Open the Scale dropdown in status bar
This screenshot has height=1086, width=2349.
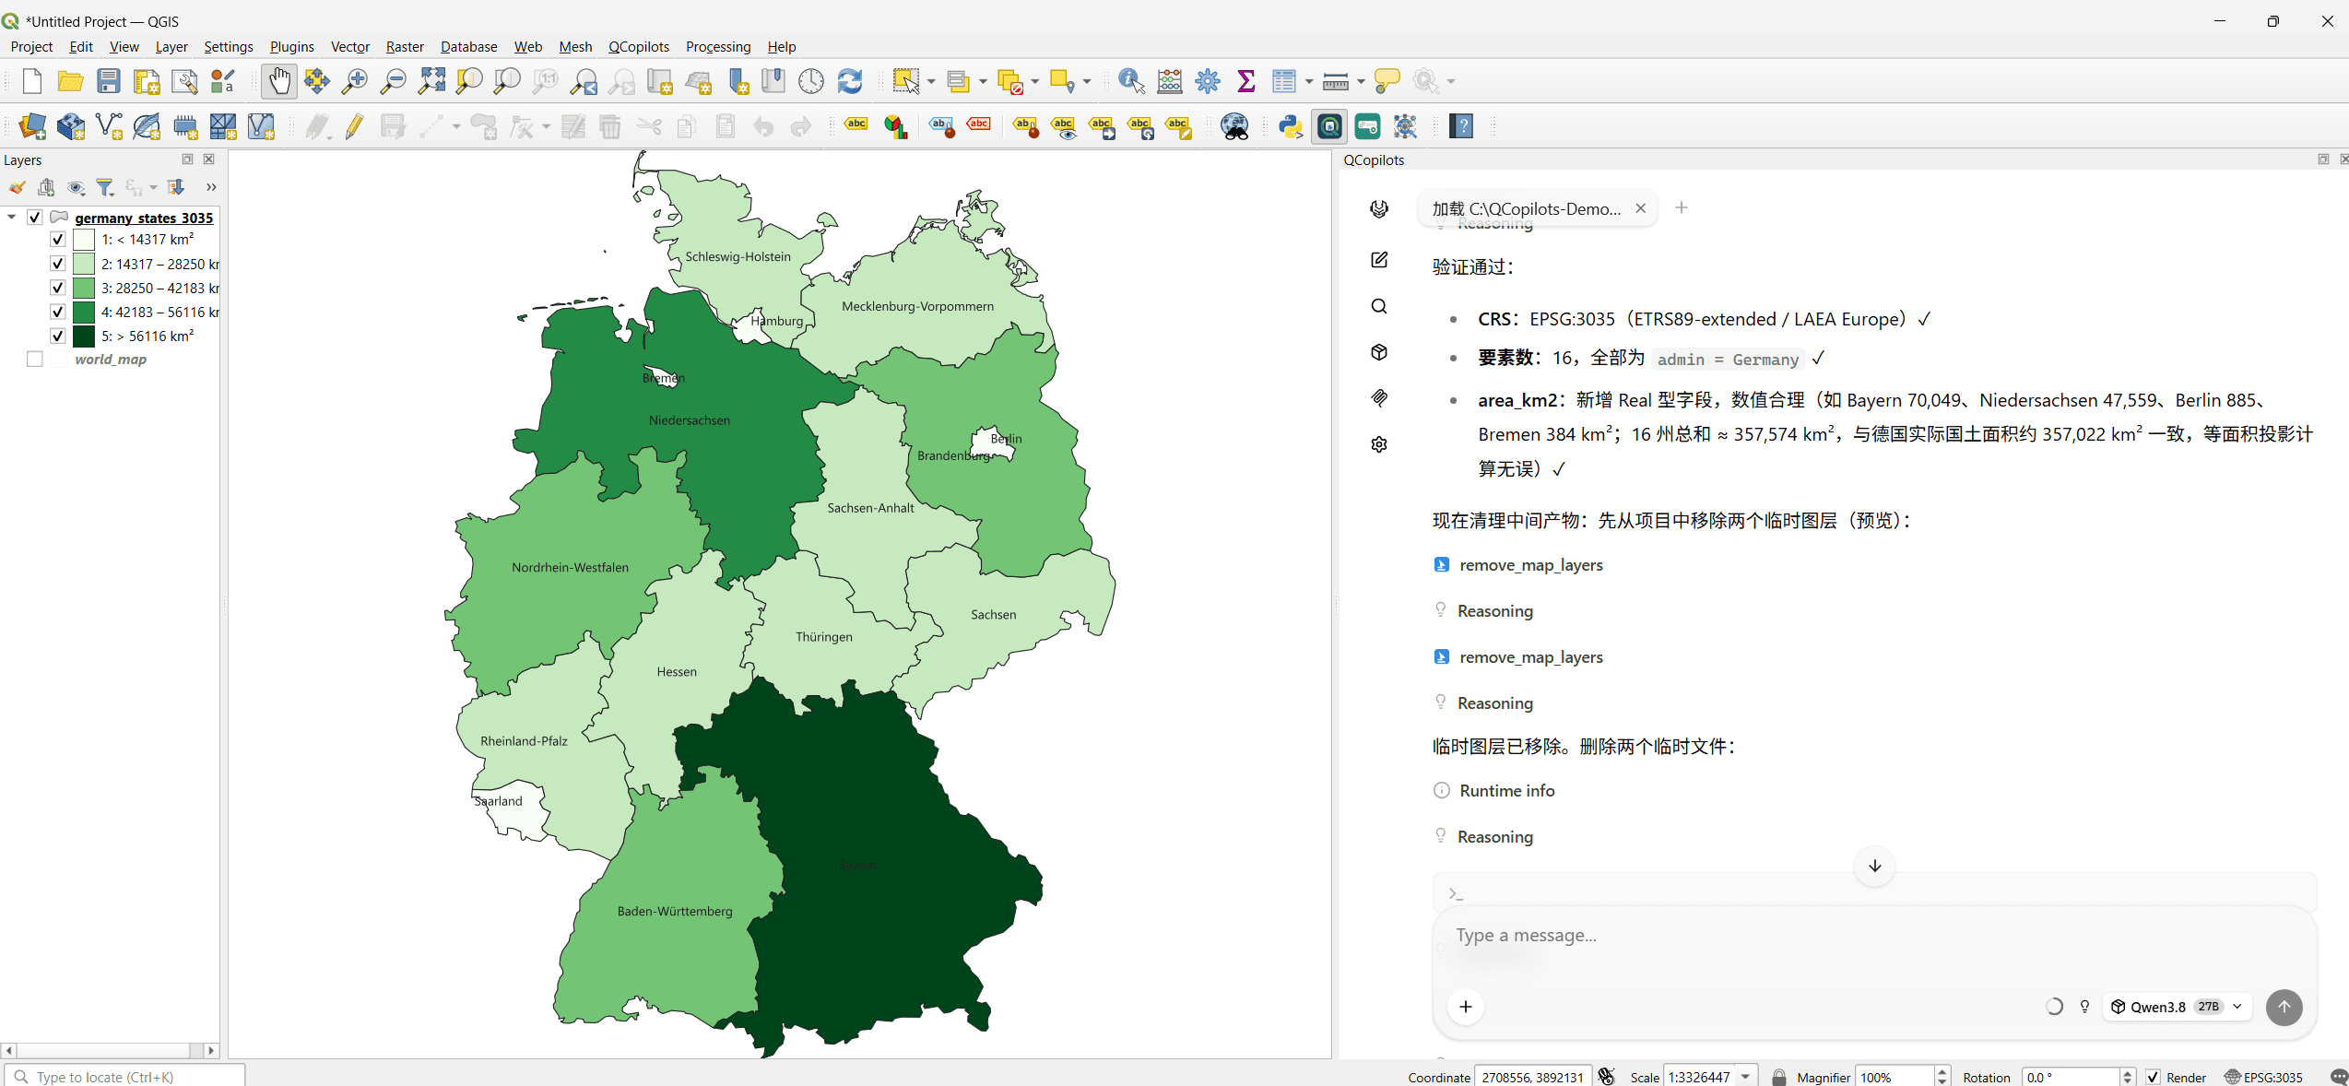tap(1746, 1077)
